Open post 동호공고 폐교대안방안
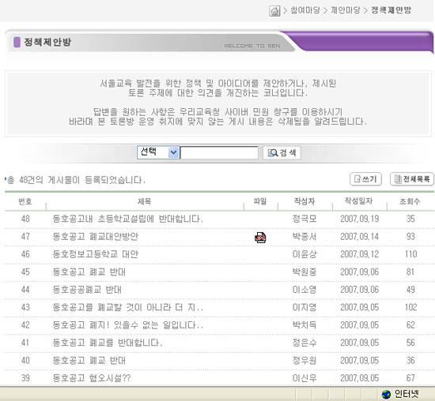This screenshot has width=435, height=401. coord(95,237)
